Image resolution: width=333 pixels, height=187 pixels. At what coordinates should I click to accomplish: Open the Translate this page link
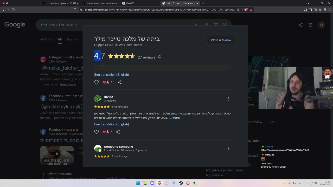coord(115,178)
